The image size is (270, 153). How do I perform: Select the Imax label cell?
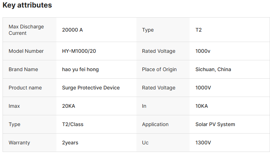click(15, 106)
